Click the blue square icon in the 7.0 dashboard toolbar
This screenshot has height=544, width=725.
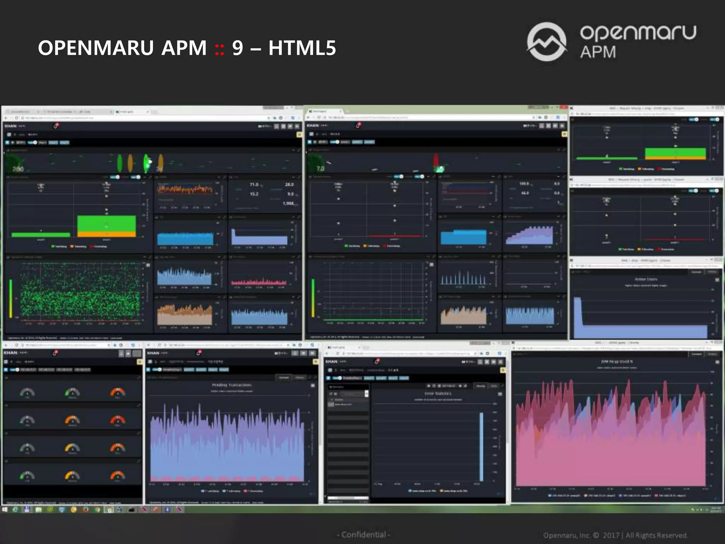(x=310, y=142)
